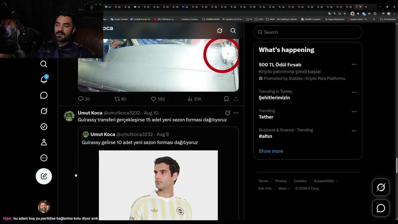Viewport: 398px width, 224px height.
Task: Click the Grok icon in the profile header
Action: tap(220, 30)
